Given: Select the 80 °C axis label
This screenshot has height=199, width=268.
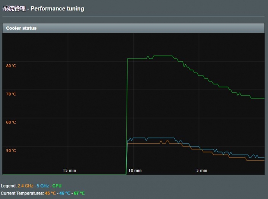Looking at the screenshot, I should pyautogui.click(x=11, y=66).
